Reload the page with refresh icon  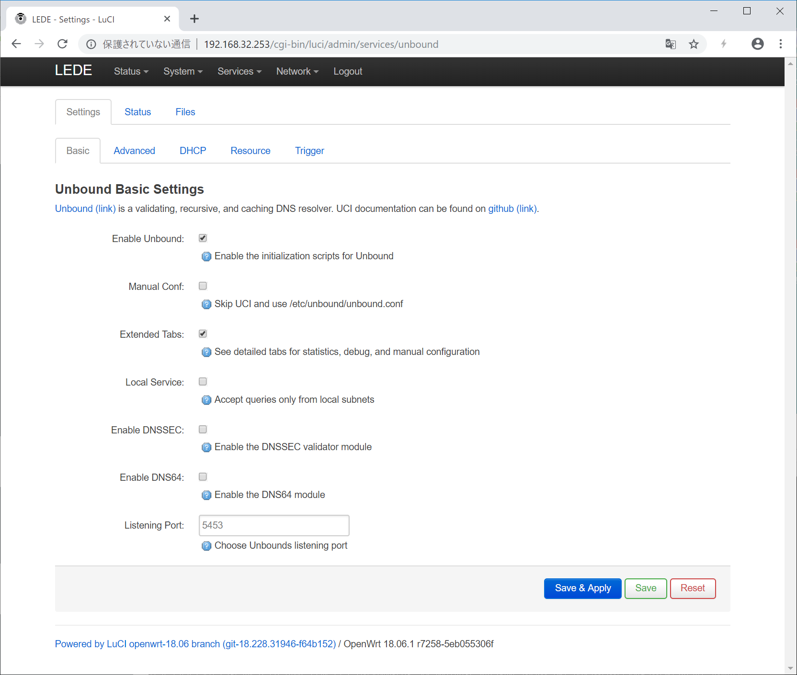coord(62,44)
